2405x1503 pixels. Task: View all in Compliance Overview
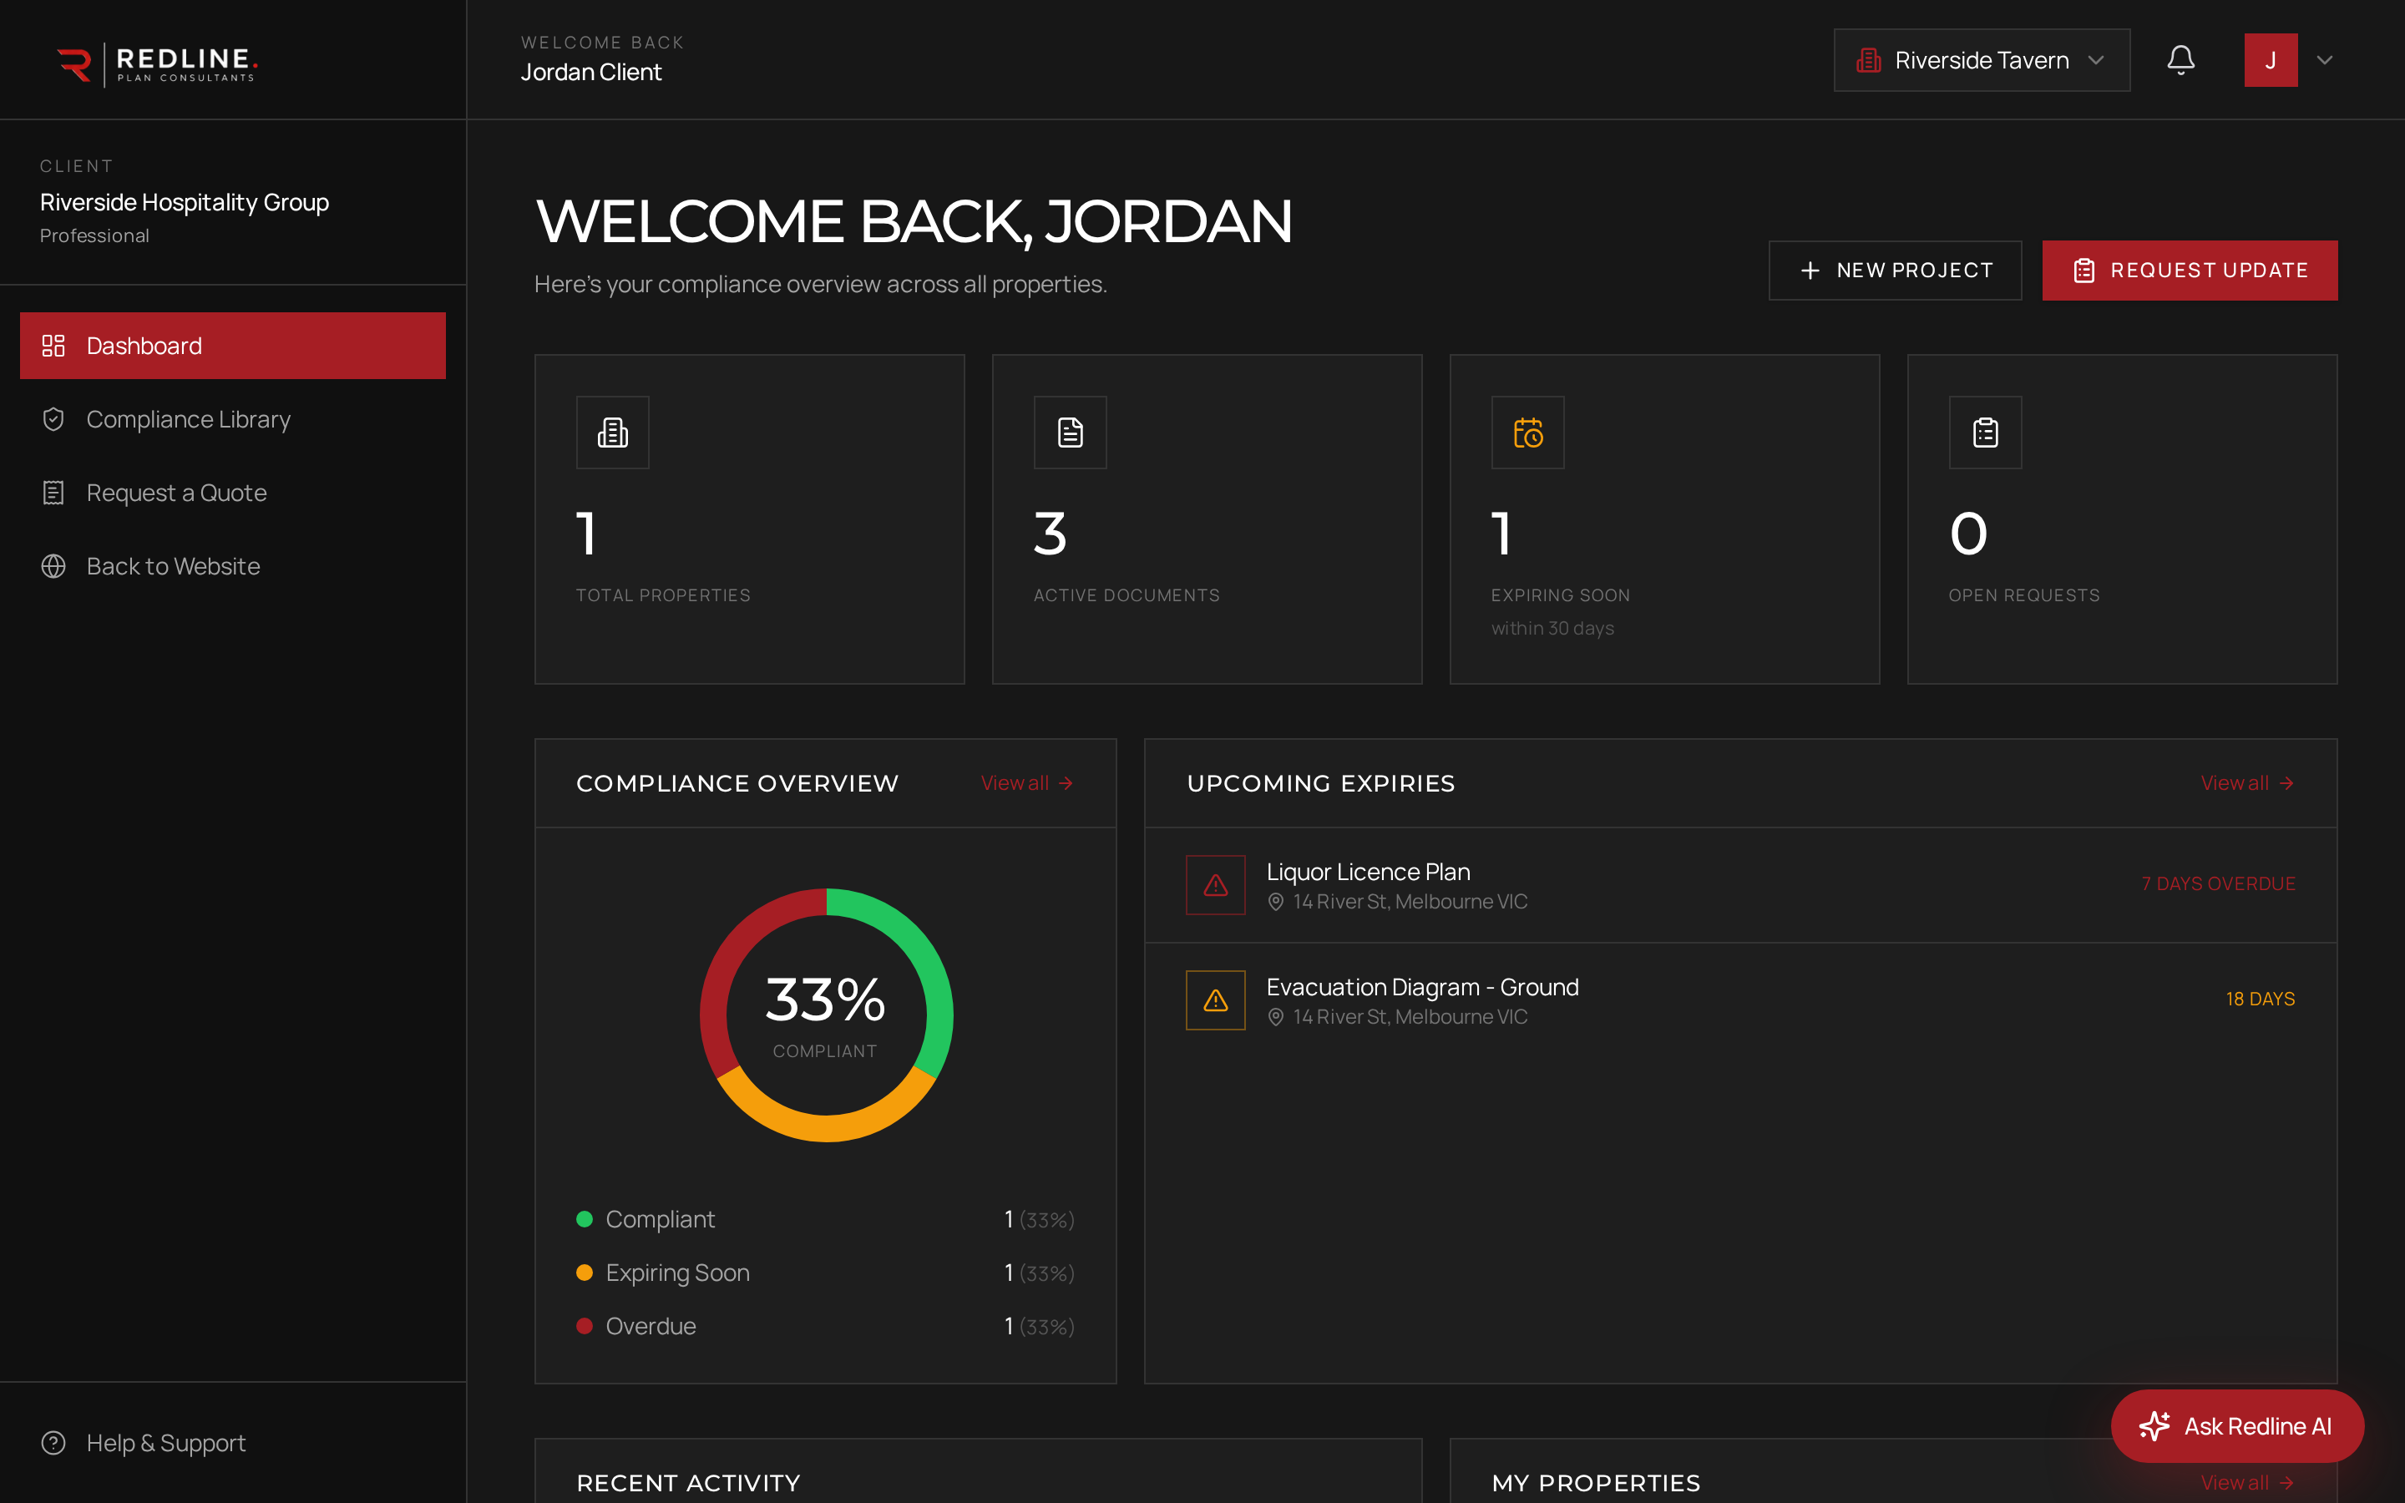point(1026,783)
